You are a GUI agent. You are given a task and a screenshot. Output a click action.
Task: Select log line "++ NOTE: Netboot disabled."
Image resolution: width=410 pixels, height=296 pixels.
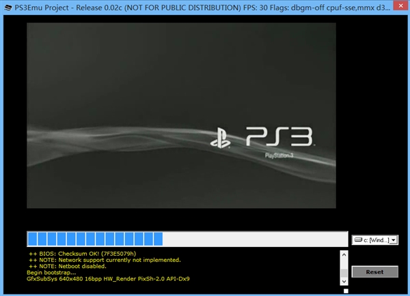[x=68, y=266]
